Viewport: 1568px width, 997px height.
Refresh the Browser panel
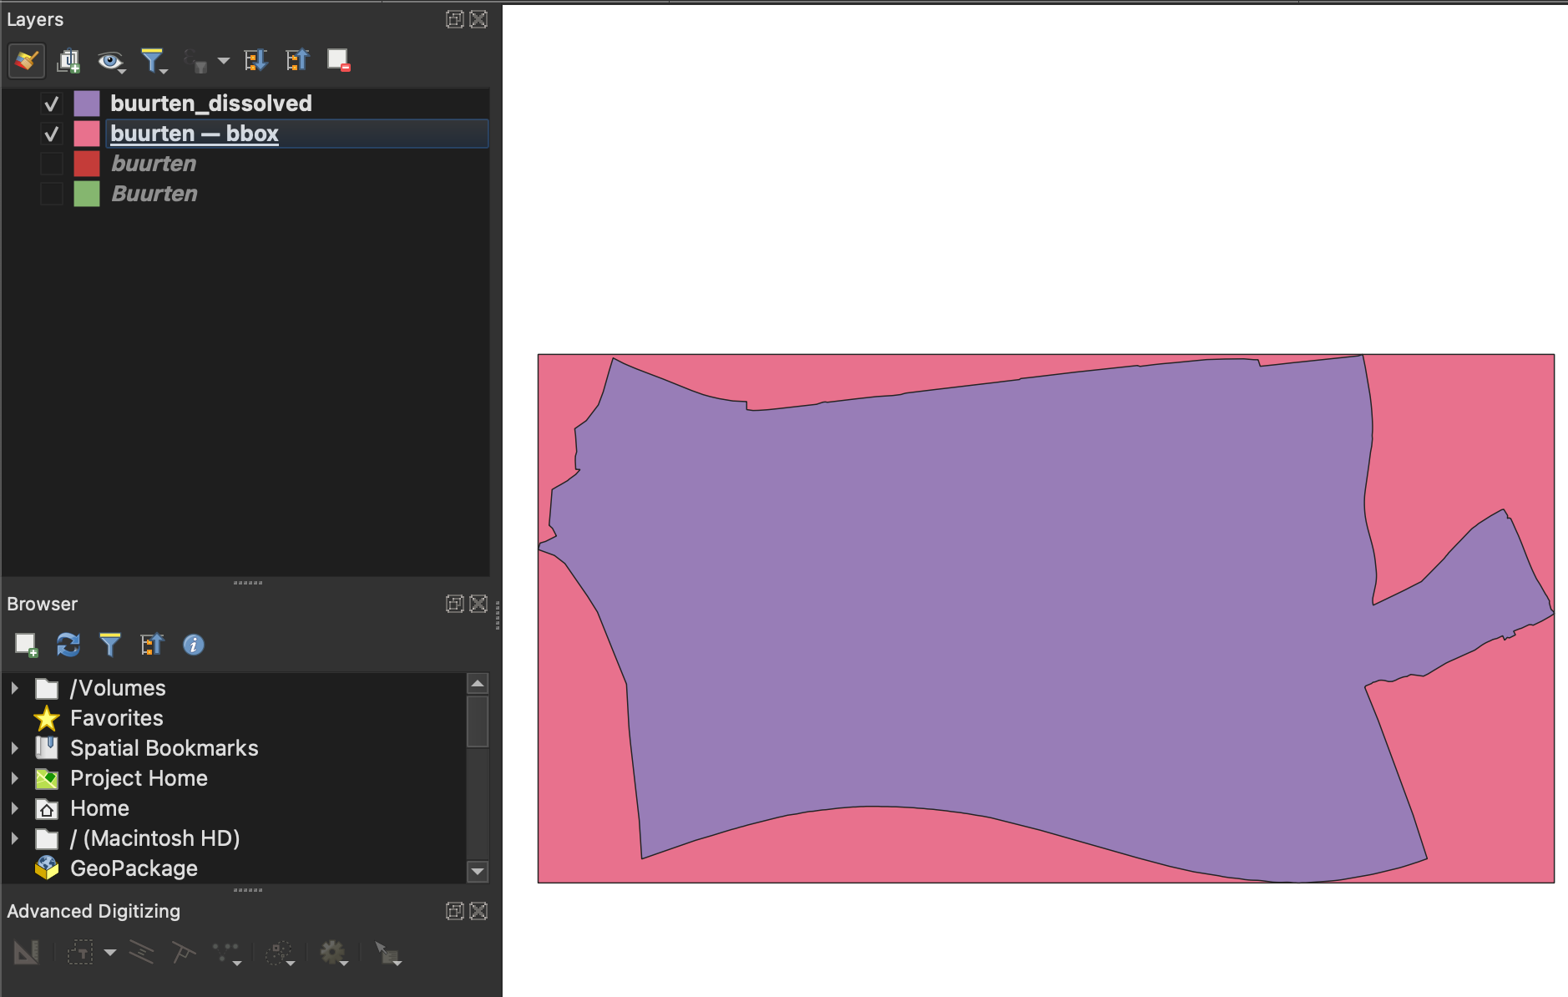point(68,645)
